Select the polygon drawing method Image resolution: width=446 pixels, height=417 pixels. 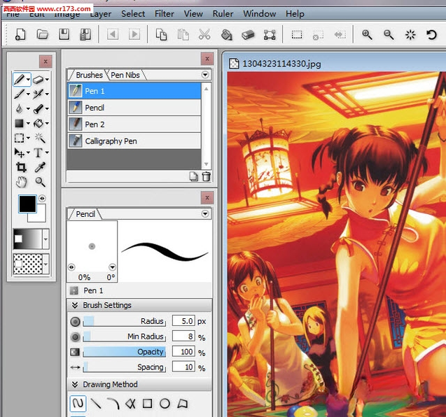(182, 403)
